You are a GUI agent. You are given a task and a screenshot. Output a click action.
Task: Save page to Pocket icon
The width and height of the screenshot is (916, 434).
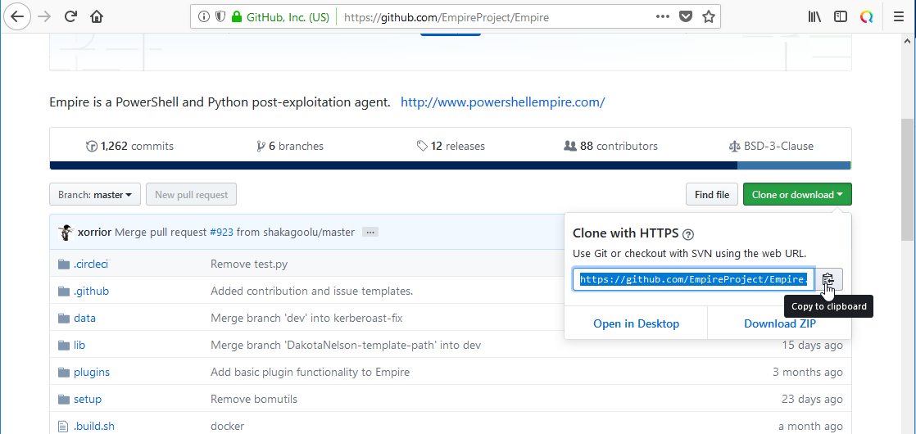pos(685,17)
